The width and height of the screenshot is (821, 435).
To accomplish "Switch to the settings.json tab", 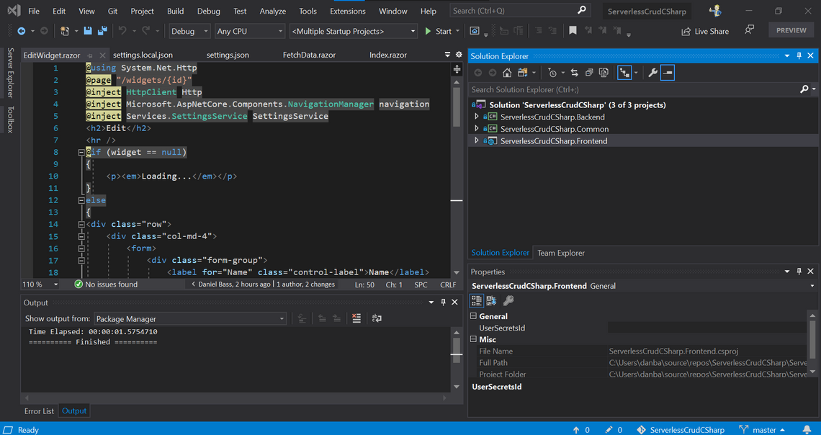I will click(228, 55).
